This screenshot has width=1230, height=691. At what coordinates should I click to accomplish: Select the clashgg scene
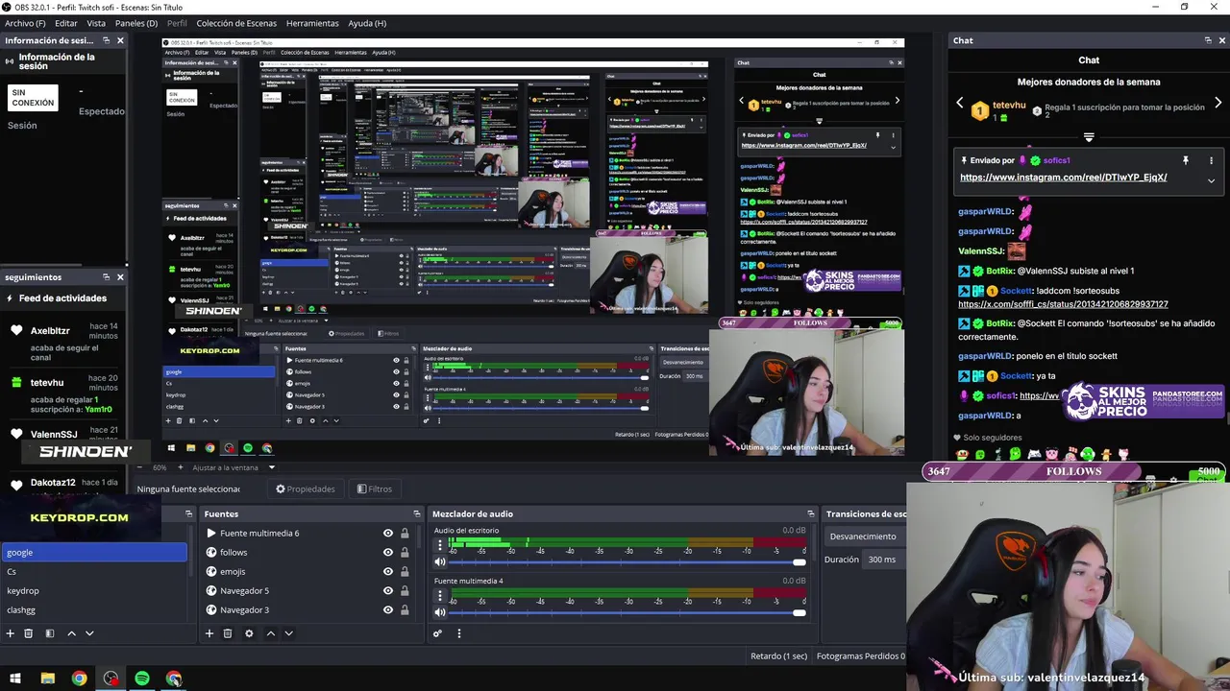point(93,609)
